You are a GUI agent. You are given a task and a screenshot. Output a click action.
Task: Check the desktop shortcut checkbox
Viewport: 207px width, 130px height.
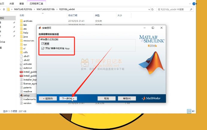tap(42, 44)
